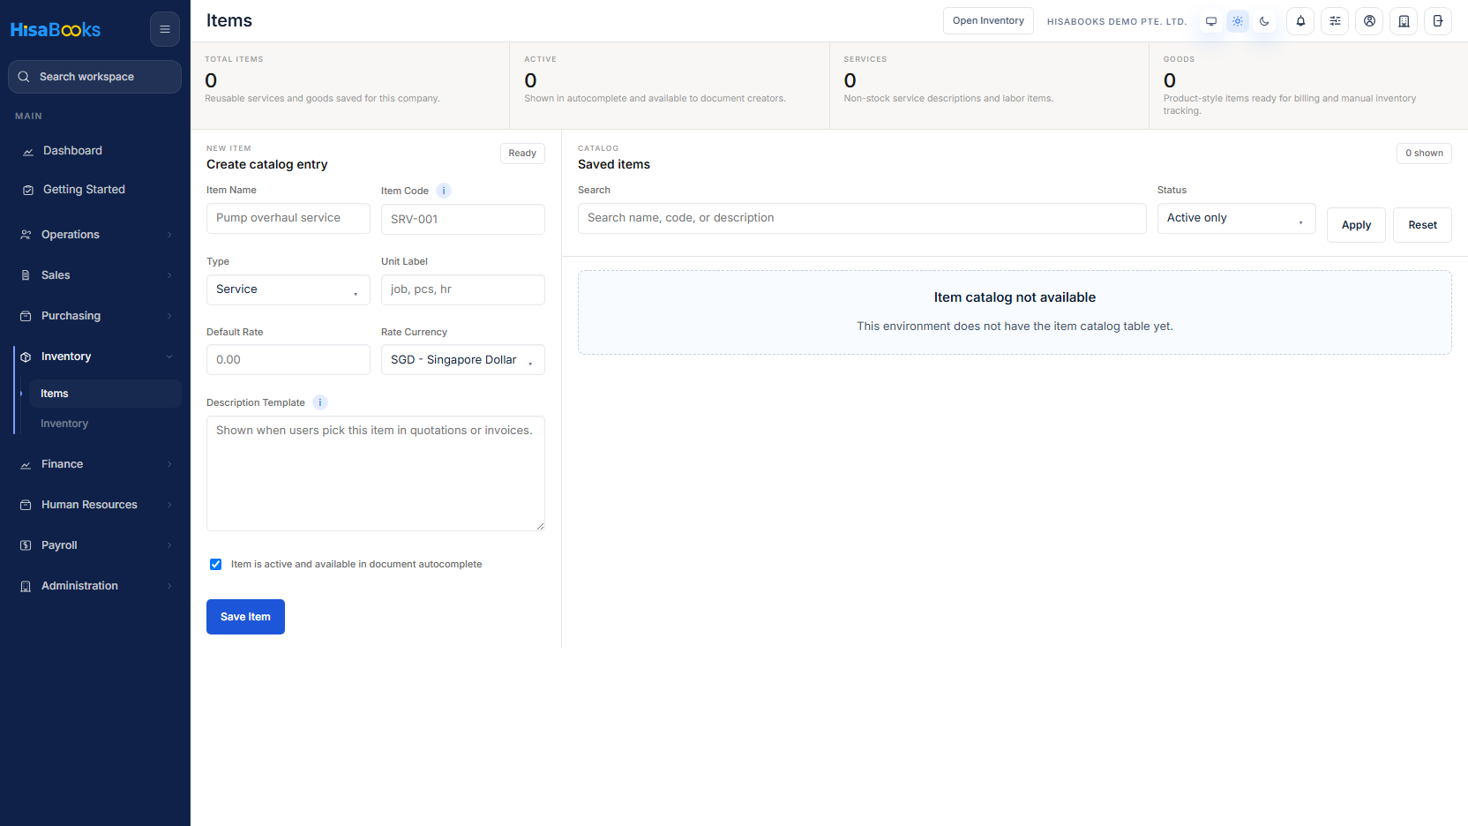The image size is (1468, 826).
Task: Select Items submenu entry
Action: pyautogui.click(x=105, y=394)
